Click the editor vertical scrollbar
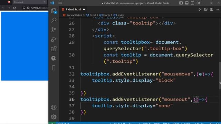The width and height of the screenshot is (221, 124). click(x=220, y=75)
